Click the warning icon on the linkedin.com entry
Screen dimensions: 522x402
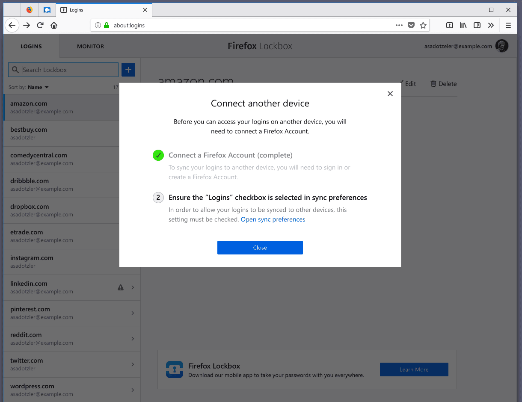pyautogui.click(x=121, y=287)
